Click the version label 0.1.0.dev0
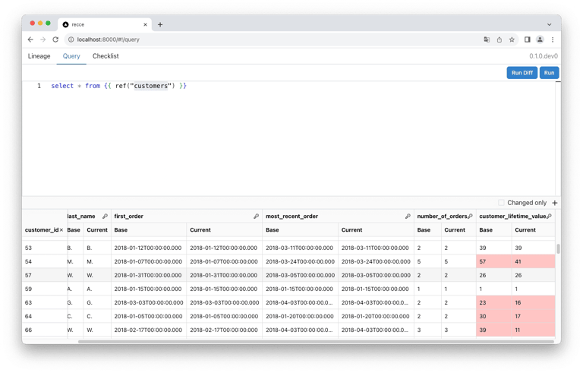 point(544,56)
